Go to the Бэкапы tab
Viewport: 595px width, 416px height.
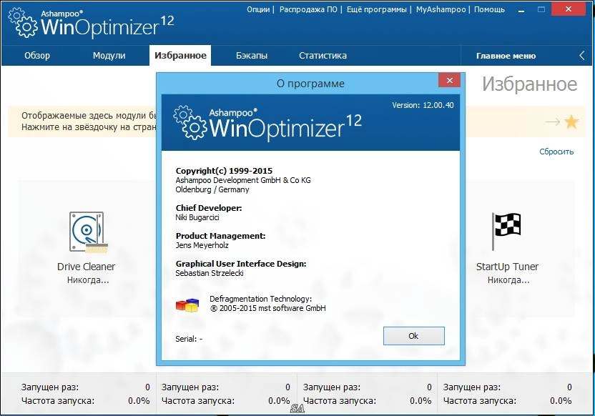coord(252,56)
